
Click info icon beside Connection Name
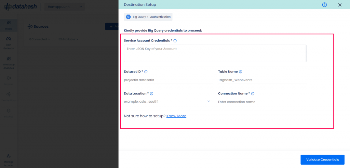click(x=253, y=93)
